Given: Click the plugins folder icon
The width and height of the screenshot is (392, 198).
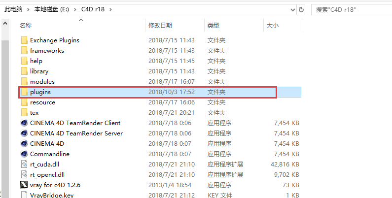Looking at the screenshot, I should (x=24, y=92).
